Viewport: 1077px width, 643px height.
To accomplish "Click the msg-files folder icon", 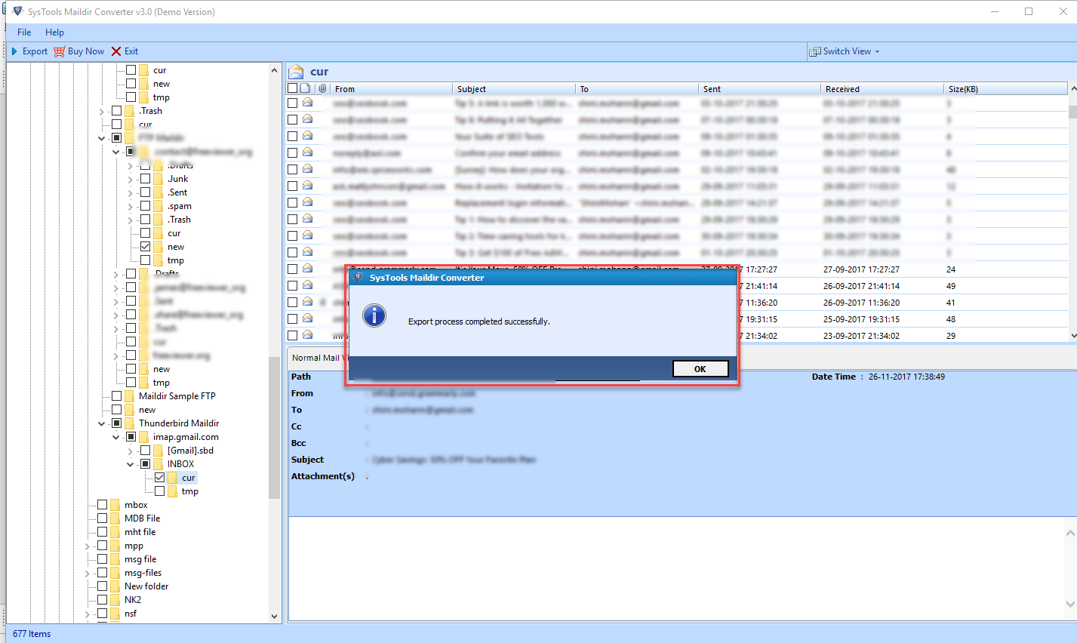I will click(x=115, y=573).
